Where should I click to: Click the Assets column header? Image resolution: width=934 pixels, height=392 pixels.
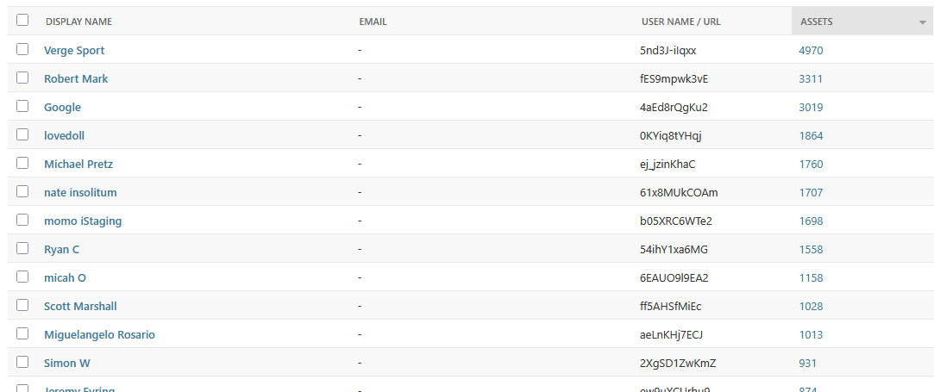(x=816, y=22)
